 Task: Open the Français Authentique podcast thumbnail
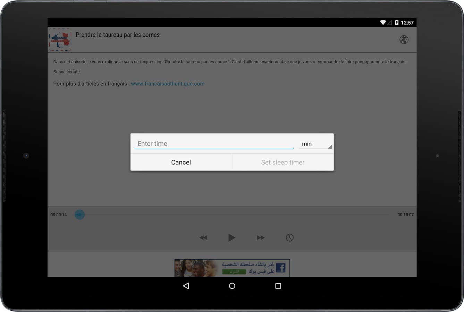[60, 40]
